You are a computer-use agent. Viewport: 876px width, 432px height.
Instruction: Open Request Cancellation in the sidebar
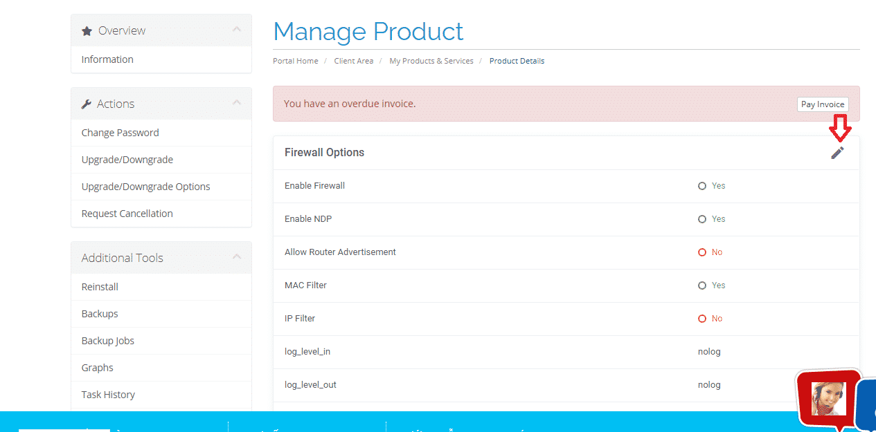tap(127, 214)
